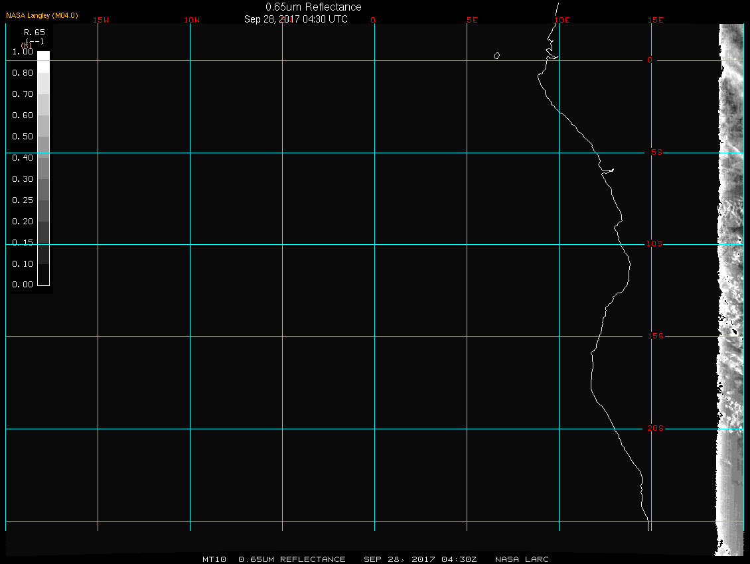750x564 pixels.
Task: Click the 0.70 colorbar value
Action: pyautogui.click(x=23, y=94)
